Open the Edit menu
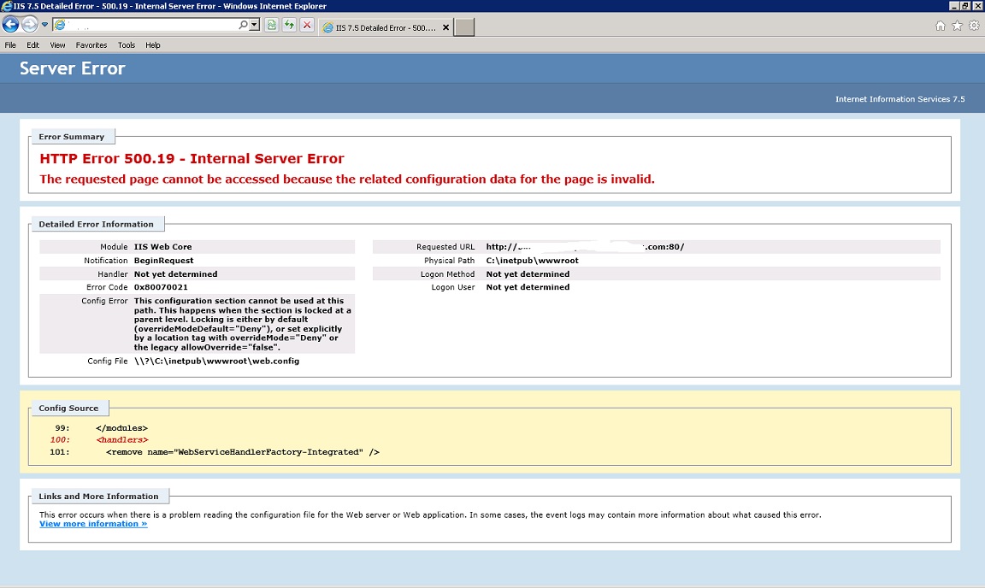The image size is (985, 588). pos(32,45)
